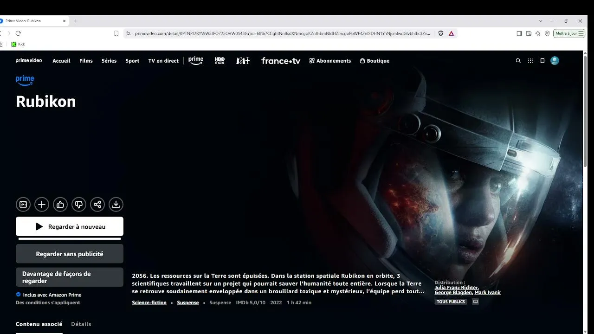The image size is (594, 334).
Task: Click the 1 h 42 min duration text
Action: pyautogui.click(x=299, y=302)
